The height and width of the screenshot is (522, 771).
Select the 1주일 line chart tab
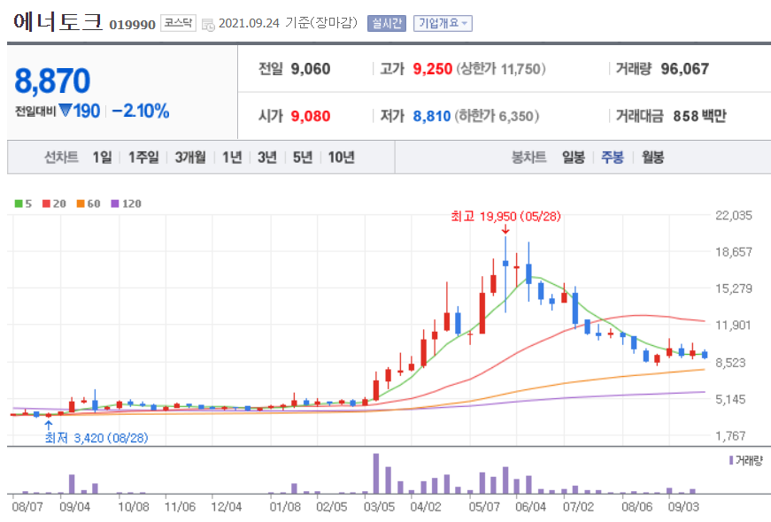[x=143, y=157]
